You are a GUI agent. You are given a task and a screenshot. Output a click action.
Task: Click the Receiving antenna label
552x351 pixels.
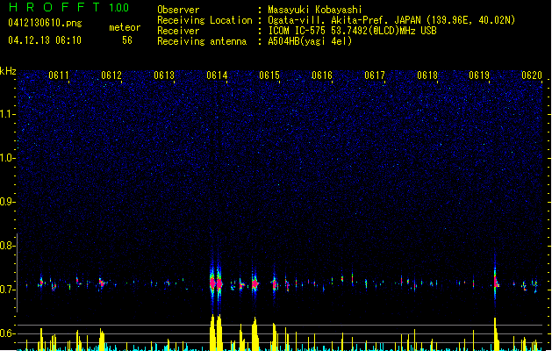click(202, 41)
